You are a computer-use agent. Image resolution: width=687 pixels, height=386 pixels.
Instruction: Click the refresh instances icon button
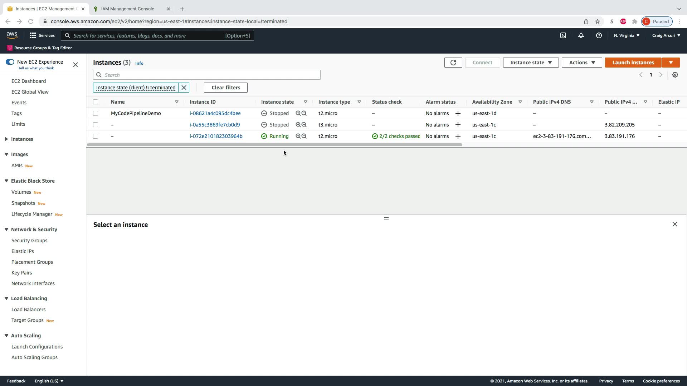(x=453, y=63)
